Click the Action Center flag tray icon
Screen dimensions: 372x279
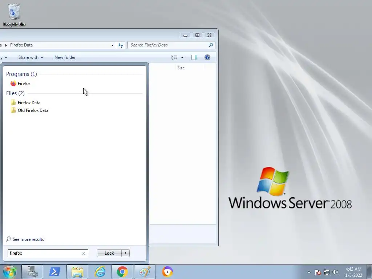coord(318,272)
